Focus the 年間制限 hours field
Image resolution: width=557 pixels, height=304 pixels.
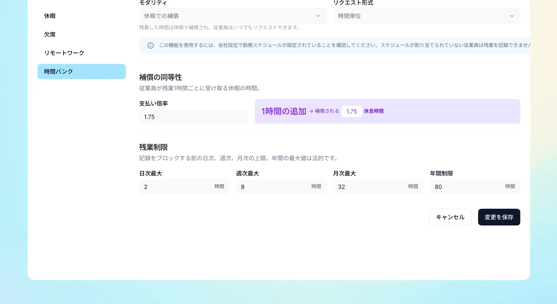click(x=475, y=187)
